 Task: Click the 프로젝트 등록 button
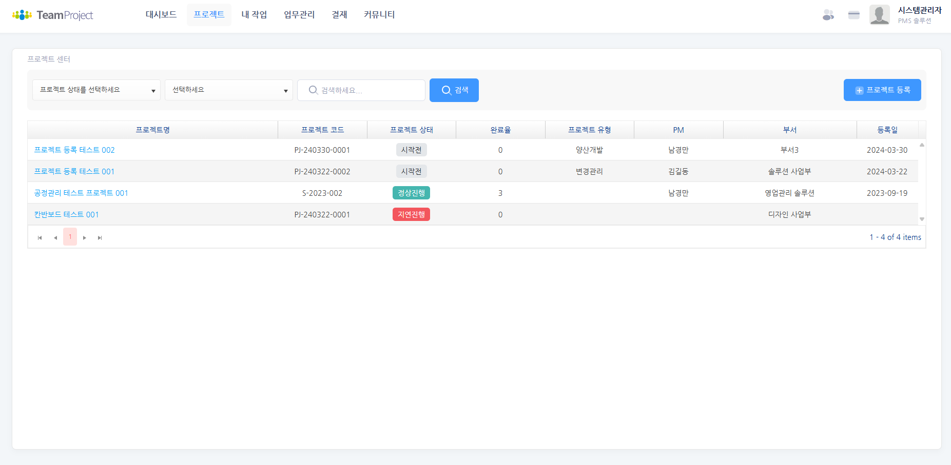coord(882,90)
